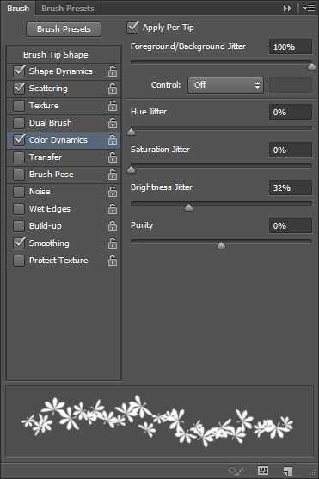Collapse panel with double-arrow icon
This screenshot has width=319, height=479.
[x=287, y=9]
